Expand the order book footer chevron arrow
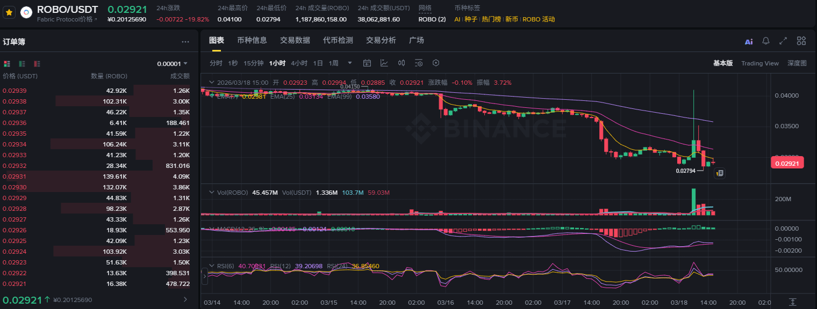Screen dimensions: 817x309 [185, 299]
